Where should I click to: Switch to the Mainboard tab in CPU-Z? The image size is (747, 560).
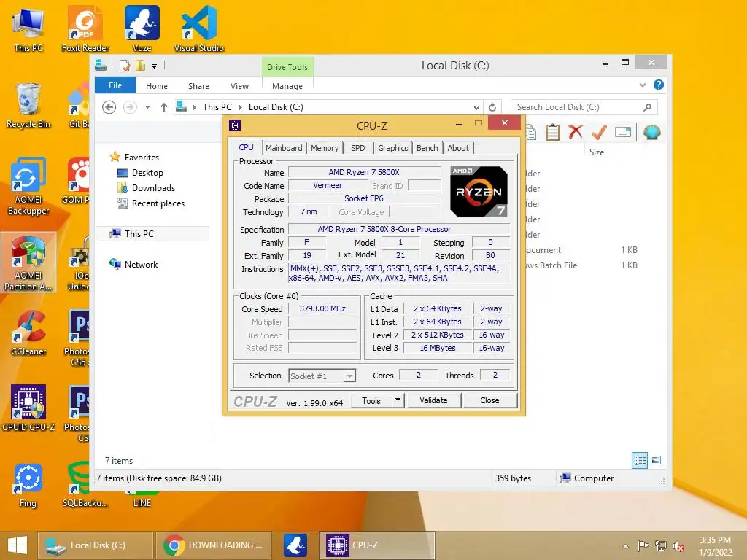click(284, 147)
